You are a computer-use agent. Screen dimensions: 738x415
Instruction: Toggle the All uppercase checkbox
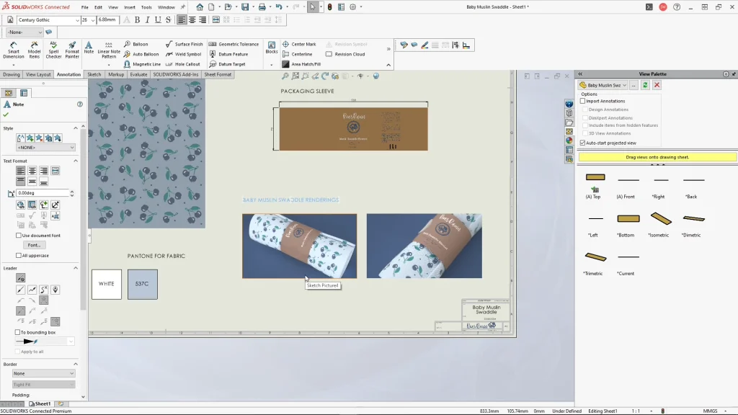[19, 255]
